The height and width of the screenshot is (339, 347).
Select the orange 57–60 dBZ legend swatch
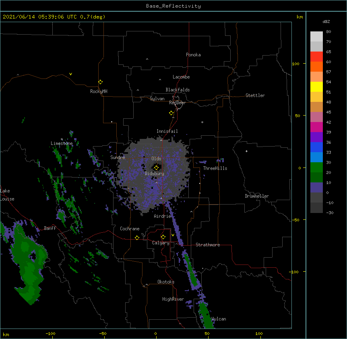point(316,67)
